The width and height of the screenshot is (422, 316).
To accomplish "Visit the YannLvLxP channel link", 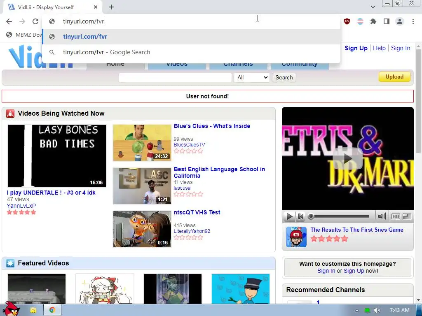I will point(21,206).
